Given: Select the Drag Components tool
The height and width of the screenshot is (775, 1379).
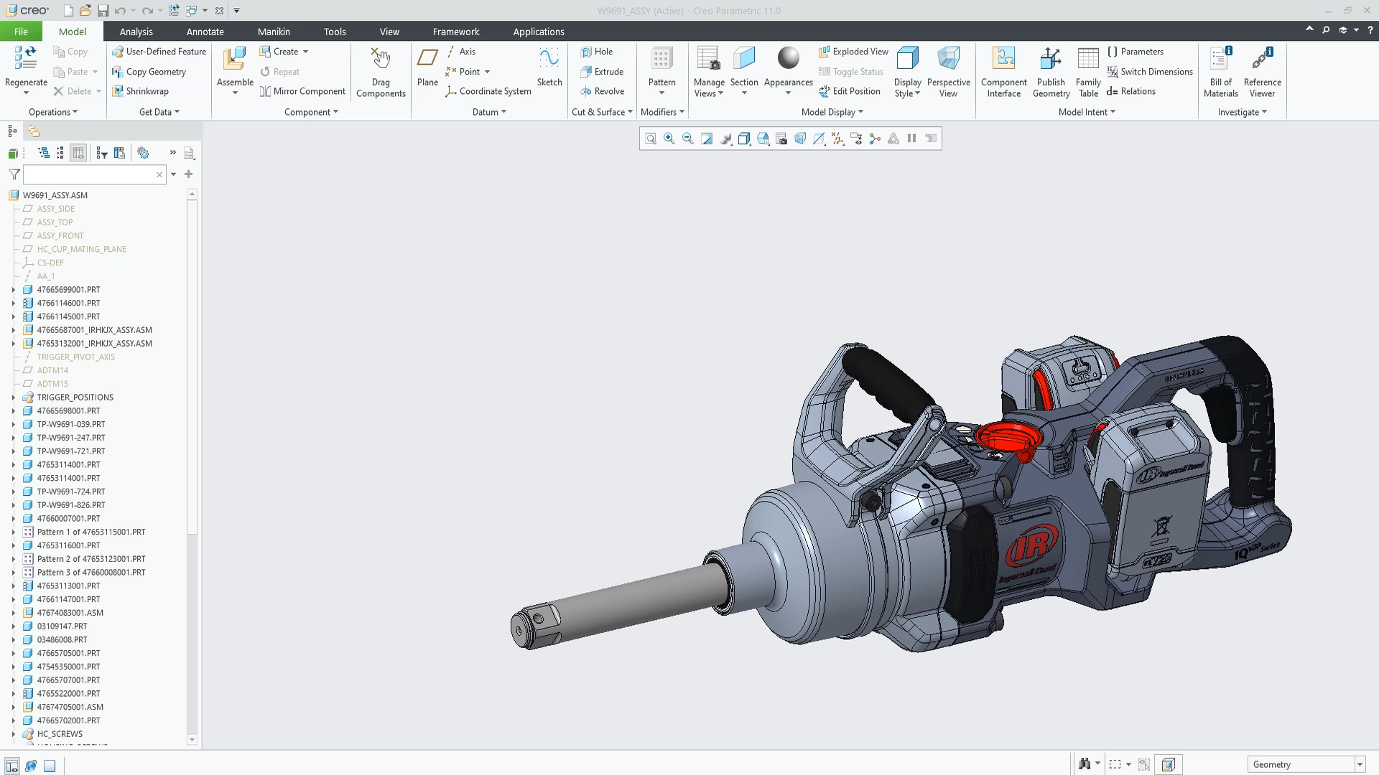Looking at the screenshot, I should click(381, 72).
